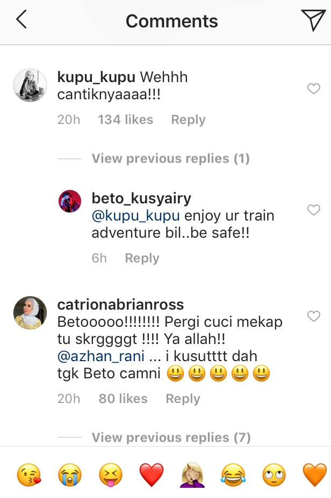Like beto_kusyairy's reply with the heart
Image resolution: width=331 pixels, height=498 pixels.
coord(313,210)
